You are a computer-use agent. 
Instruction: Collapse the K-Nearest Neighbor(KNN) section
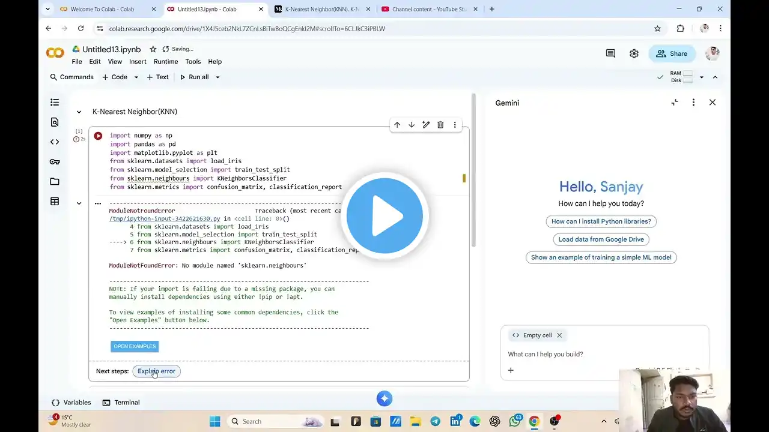pos(79,112)
